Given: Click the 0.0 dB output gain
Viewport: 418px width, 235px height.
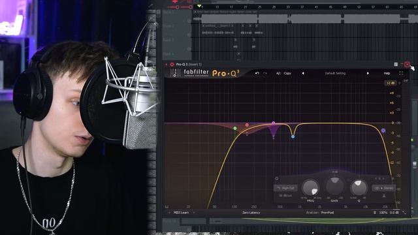Looking at the screenshot, I should tap(394, 213).
